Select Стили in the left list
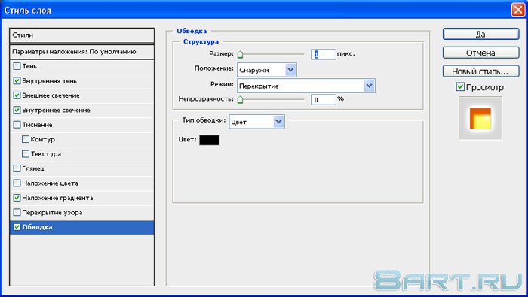The height and width of the screenshot is (297, 528). (81, 35)
